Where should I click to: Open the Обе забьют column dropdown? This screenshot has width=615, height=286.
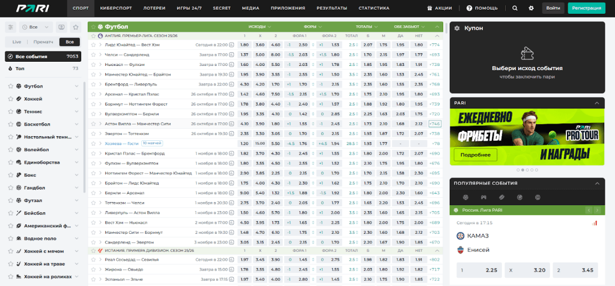tap(410, 27)
